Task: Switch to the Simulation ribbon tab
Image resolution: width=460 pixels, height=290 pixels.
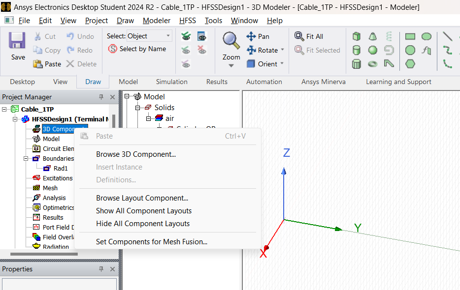Action: 171,82
